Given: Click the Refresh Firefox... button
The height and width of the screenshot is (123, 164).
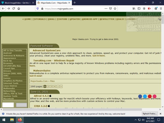Looking at the screenshot, I should 150,114.
